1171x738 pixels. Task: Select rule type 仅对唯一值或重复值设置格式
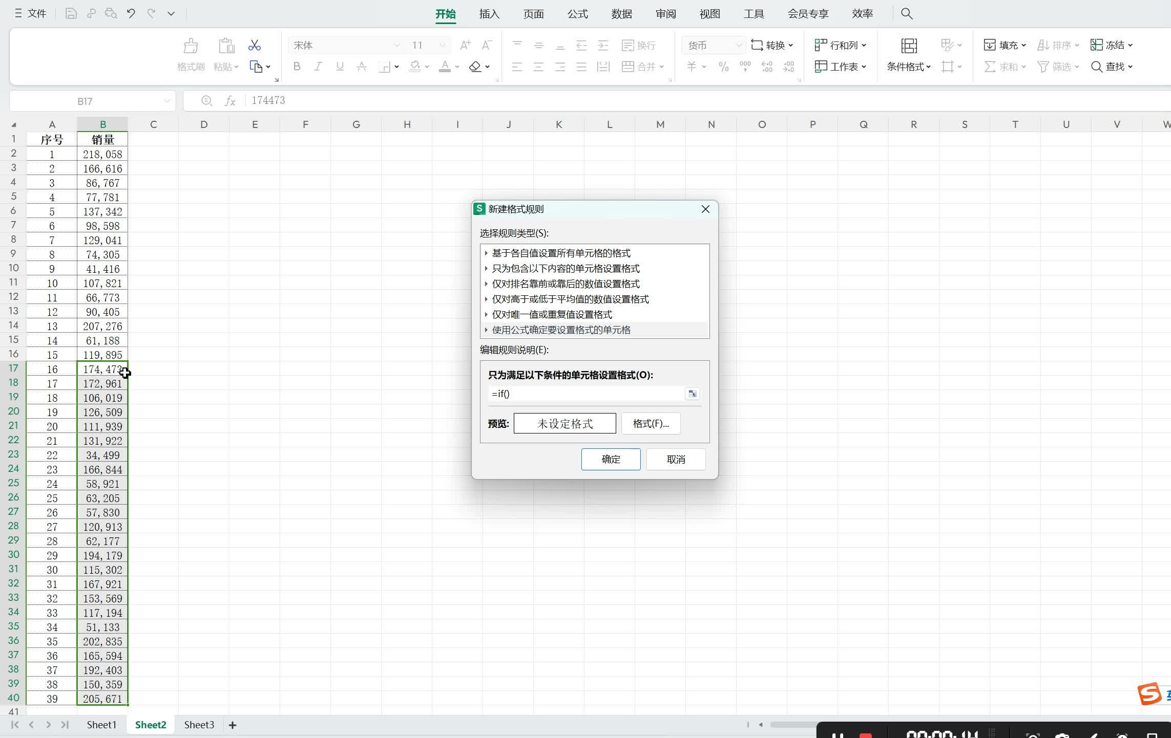coord(595,314)
